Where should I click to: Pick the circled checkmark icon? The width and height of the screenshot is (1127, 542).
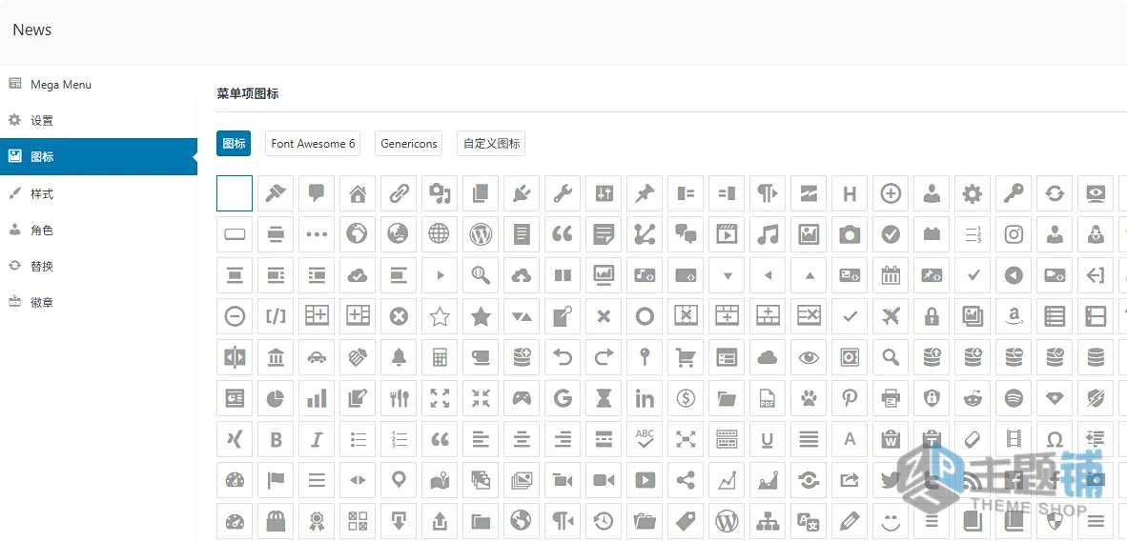[x=891, y=234]
